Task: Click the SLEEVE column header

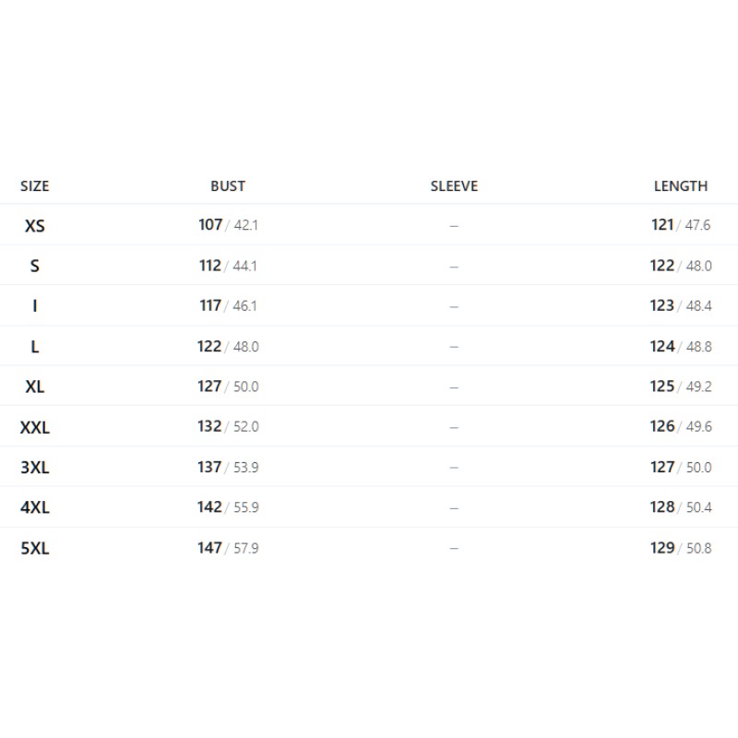Action: [x=454, y=186]
